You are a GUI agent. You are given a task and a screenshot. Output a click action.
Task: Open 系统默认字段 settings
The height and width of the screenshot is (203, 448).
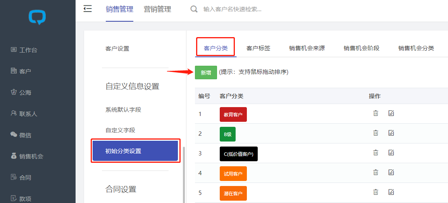123,109
